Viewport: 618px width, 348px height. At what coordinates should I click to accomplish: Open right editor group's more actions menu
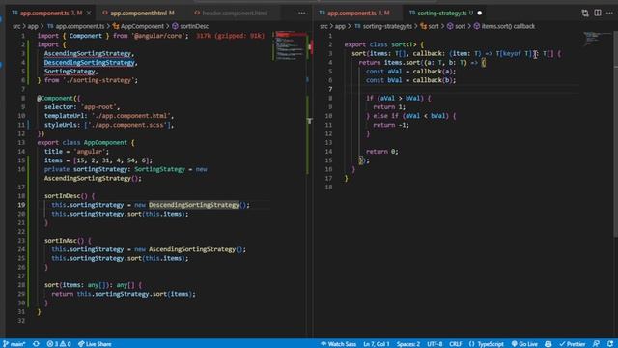609,13
